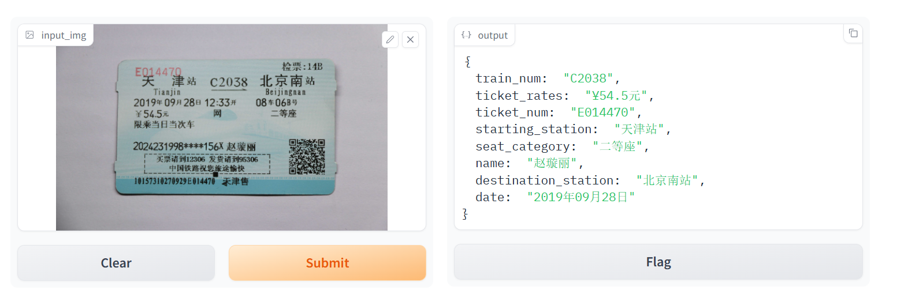Click the output label text

493,35
